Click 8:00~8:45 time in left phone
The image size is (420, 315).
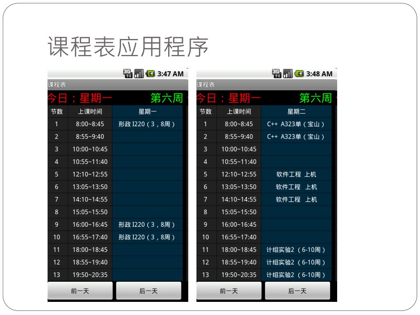tap(90, 124)
